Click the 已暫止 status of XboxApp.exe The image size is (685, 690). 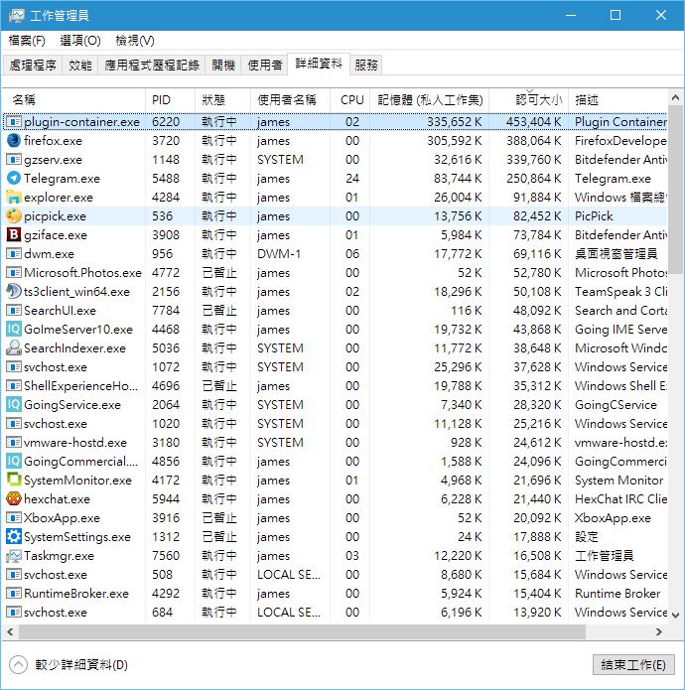219,518
